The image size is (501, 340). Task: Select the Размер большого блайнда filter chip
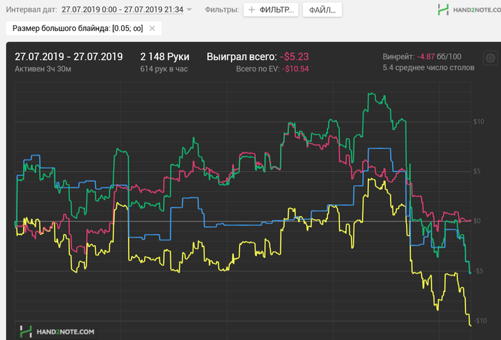(x=78, y=29)
